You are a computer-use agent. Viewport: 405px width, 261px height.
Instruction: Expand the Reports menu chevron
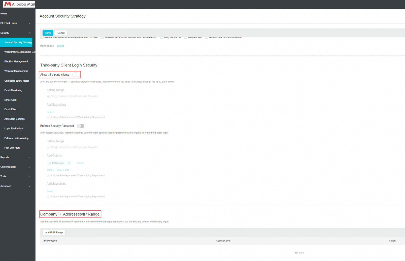pyautogui.click(x=29, y=157)
